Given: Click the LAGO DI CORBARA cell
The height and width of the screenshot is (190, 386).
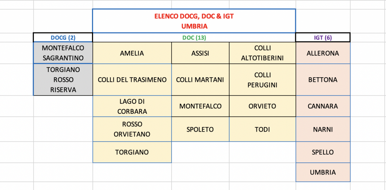Looking at the screenshot, I should (x=132, y=106).
